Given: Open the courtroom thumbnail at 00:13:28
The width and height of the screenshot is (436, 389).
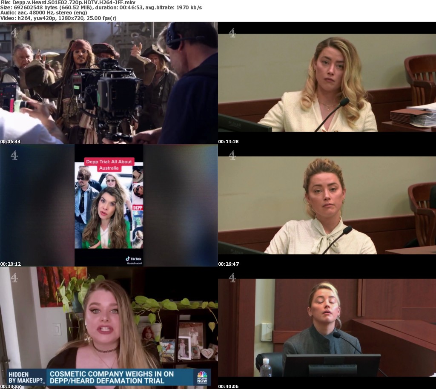Looking at the screenshot, I should (327, 83).
